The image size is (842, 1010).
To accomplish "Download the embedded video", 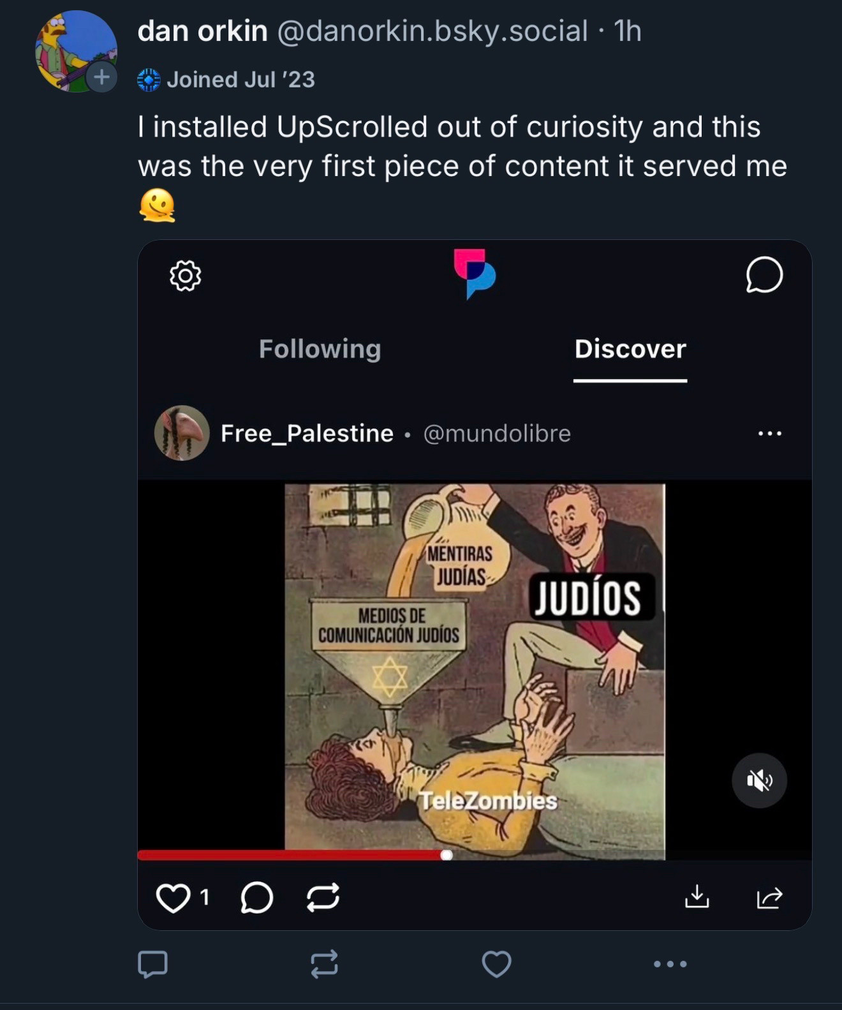I will (697, 896).
